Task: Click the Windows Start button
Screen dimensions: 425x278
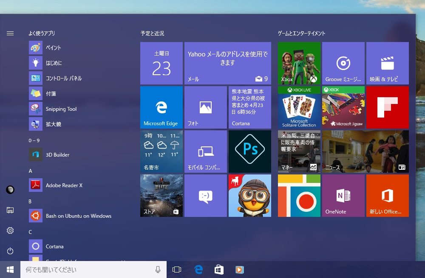Action: pos(10,270)
